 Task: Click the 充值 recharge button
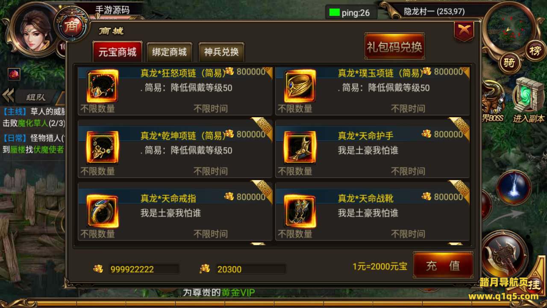pyautogui.click(x=443, y=265)
